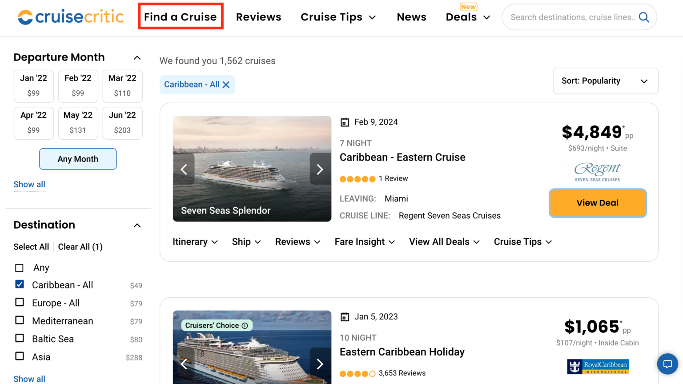This screenshot has height=384, width=683.
Task: Show previous photo of Seven Seas Splendor
Action: point(184,169)
